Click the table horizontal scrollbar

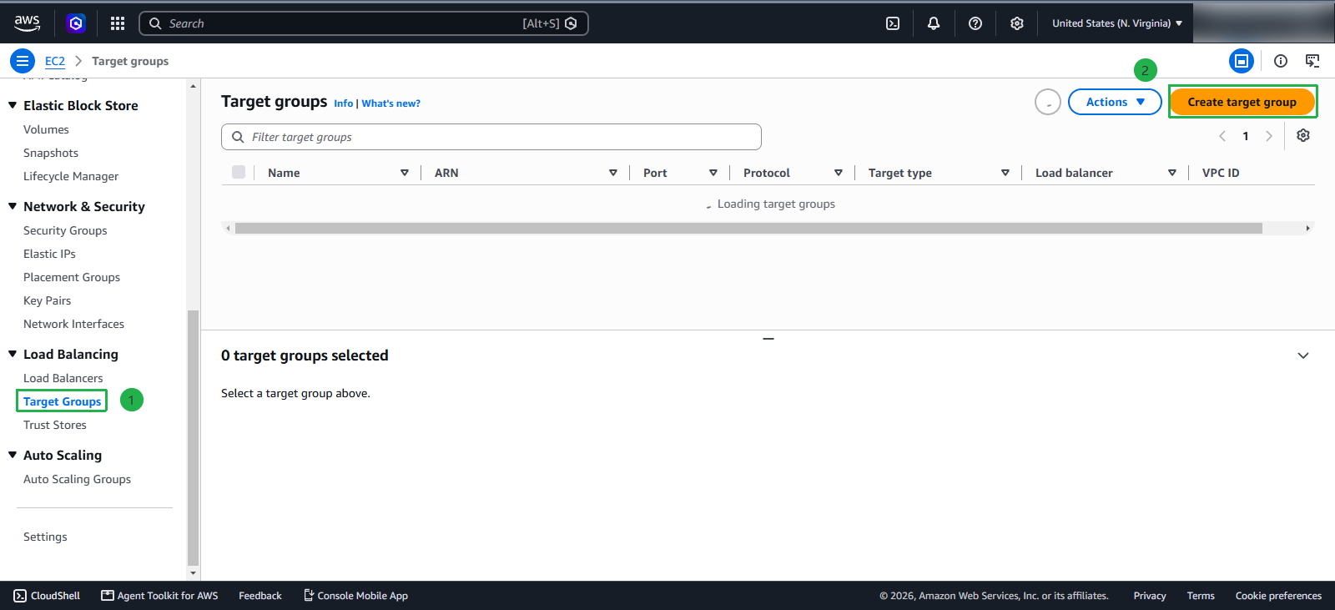coord(748,228)
